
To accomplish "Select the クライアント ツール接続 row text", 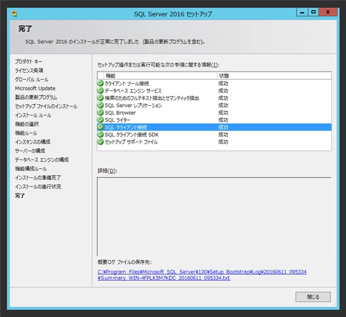I will click(127, 83).
